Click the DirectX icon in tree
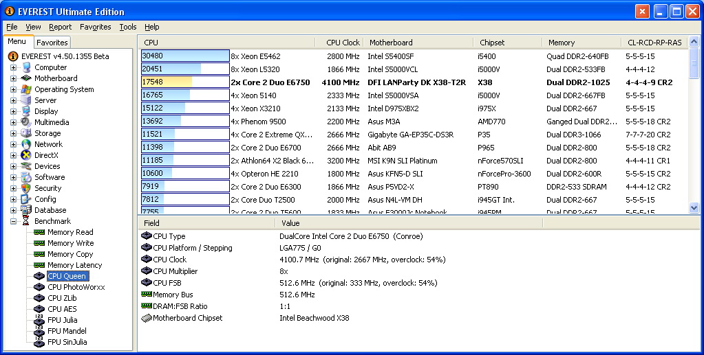704x355 pixels. (26, 155)
